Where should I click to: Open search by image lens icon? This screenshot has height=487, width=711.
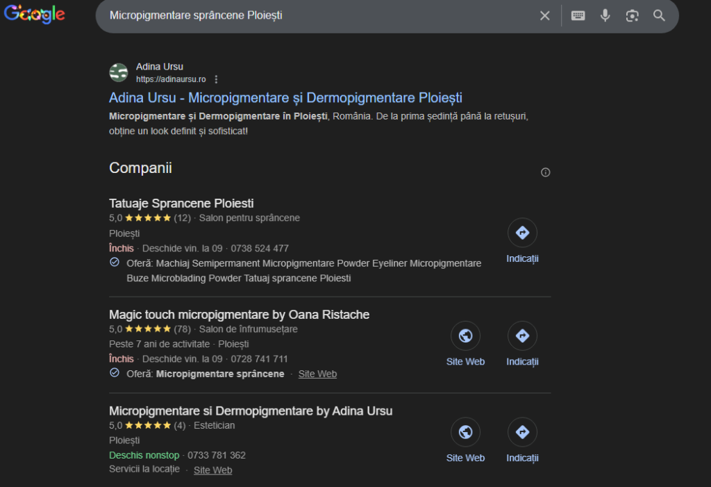tap(632, 15)
